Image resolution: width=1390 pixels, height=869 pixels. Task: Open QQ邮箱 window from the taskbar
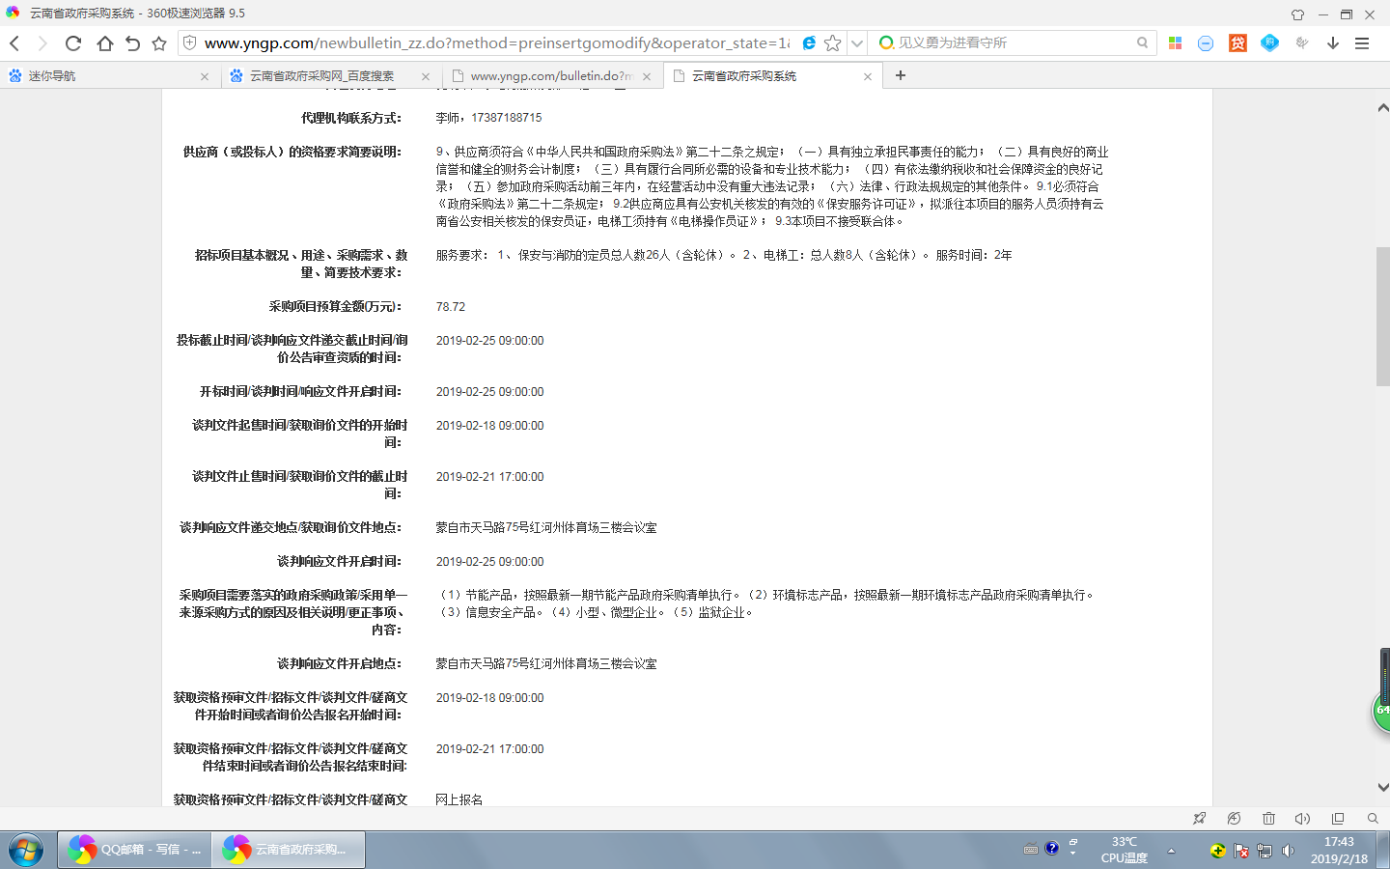click(134, 850)
